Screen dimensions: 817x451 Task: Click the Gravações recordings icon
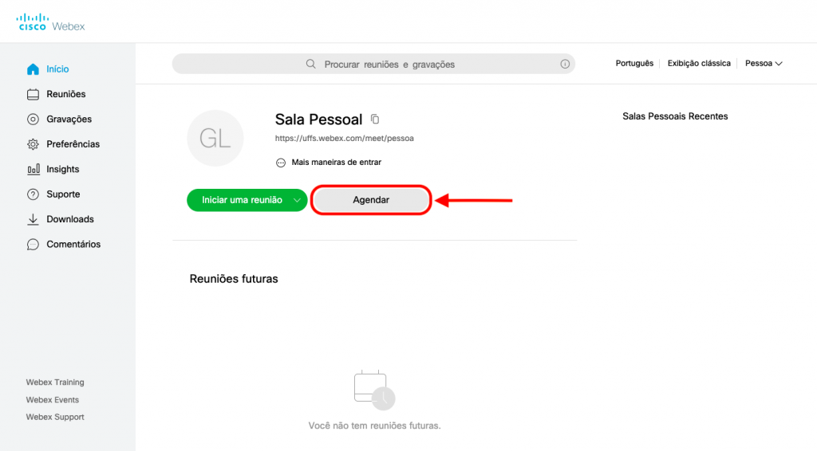tap(33, 120)
